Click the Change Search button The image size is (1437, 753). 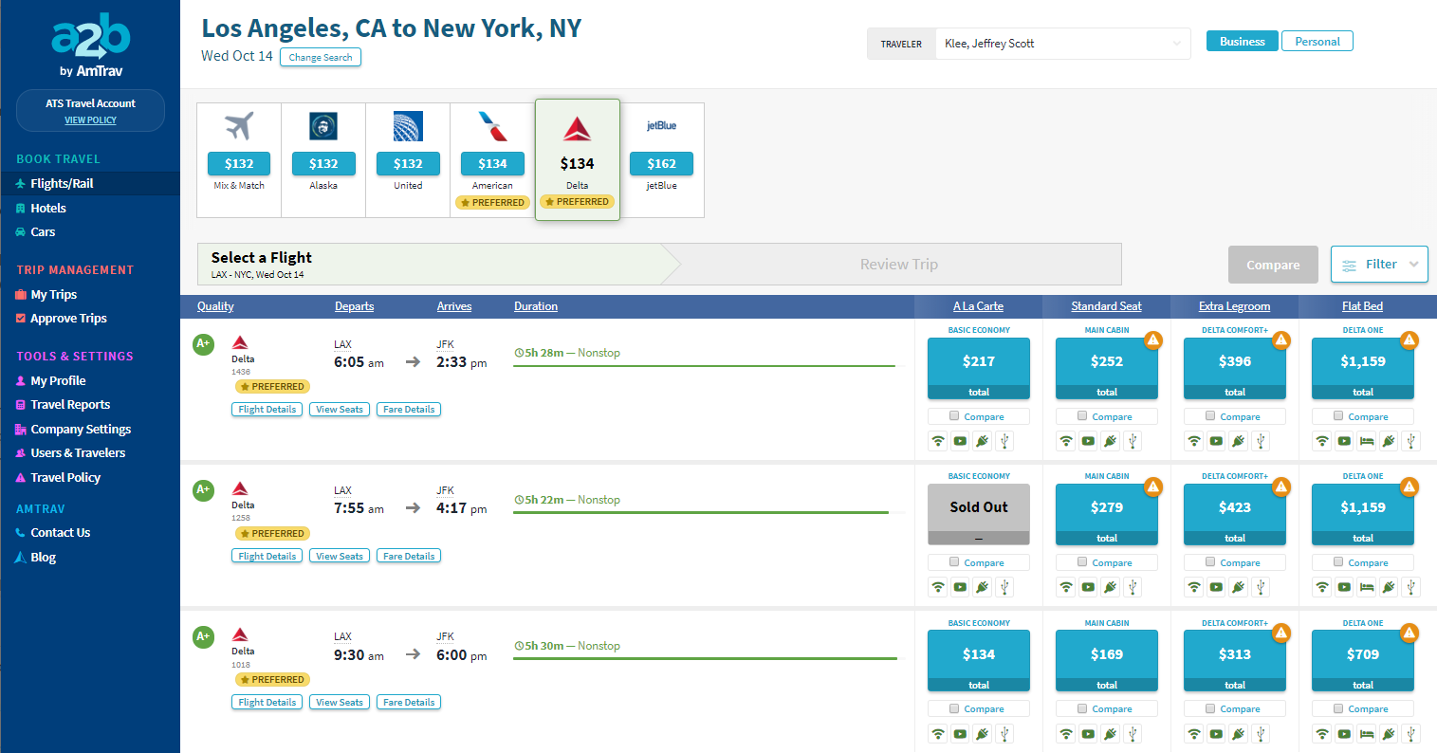pos(321,58)
